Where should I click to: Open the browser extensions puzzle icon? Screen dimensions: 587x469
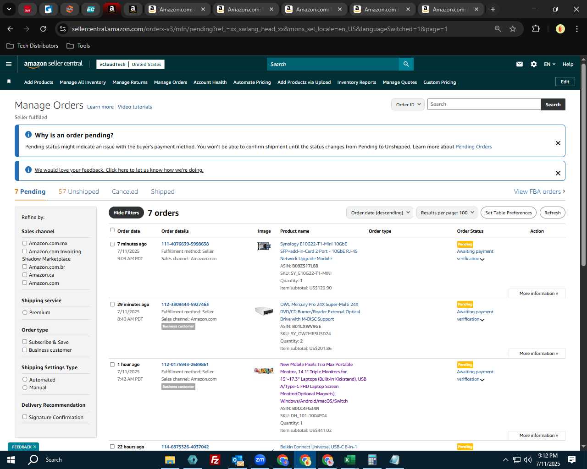[536, 29]
